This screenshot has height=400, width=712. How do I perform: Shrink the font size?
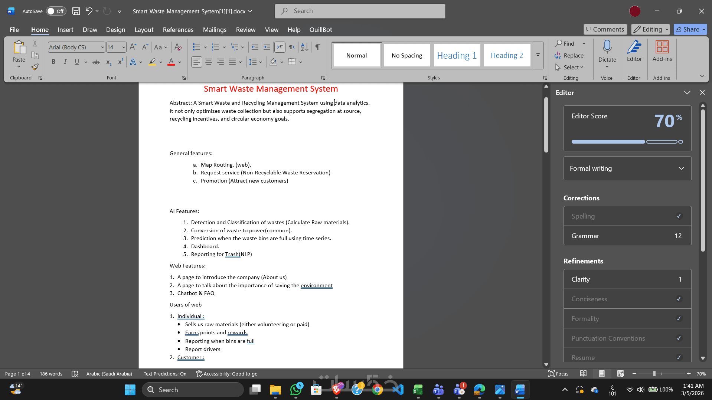[145, 47]
